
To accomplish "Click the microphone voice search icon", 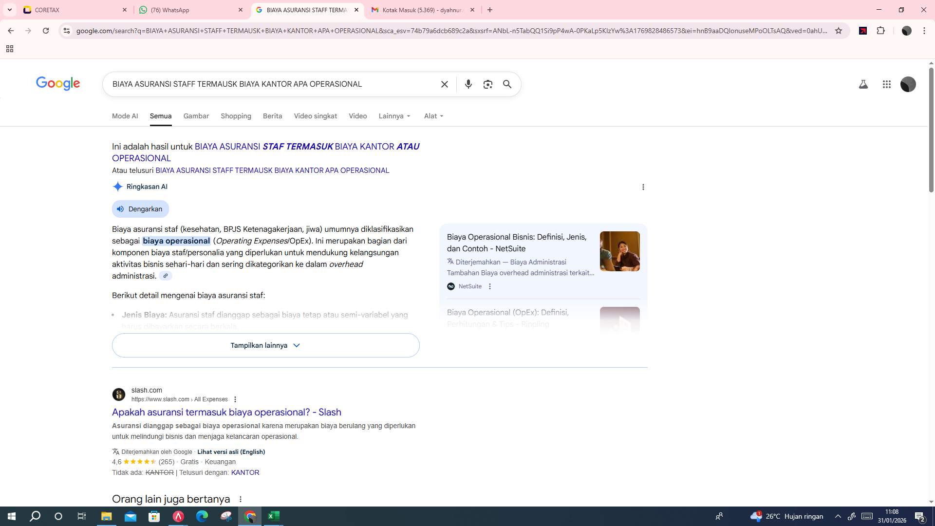I will [468, 84].
